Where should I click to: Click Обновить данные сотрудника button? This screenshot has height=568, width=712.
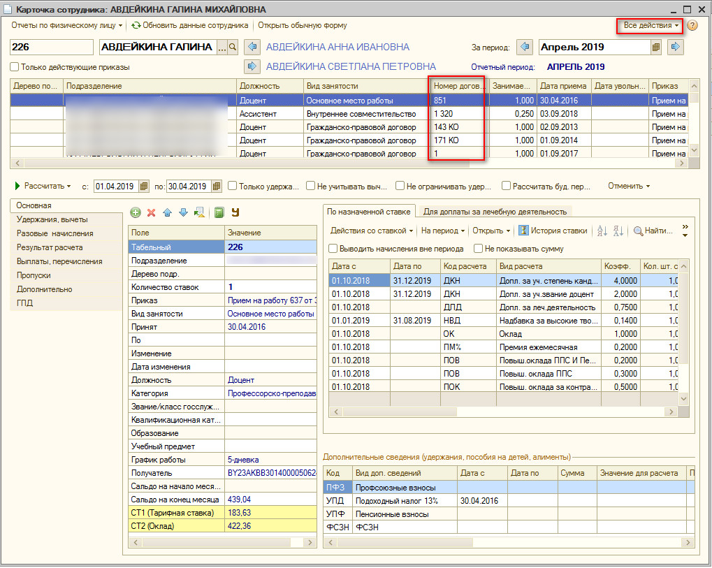pyautogui.click(x=189, y=25)
